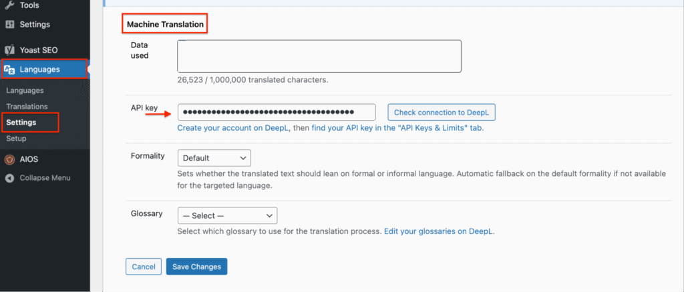
Task: Check connection to DeepL
Action: coord(442,112)
